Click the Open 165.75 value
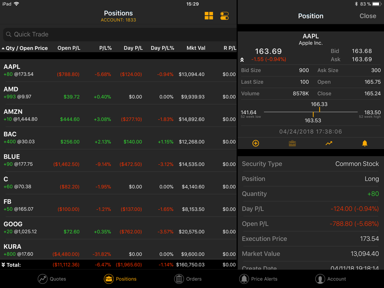 pyautogui.click(x=372, y=82)
